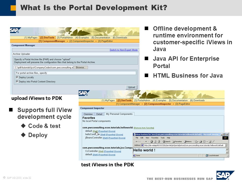Switch to the Overview tab

click(x=88, y=114)
